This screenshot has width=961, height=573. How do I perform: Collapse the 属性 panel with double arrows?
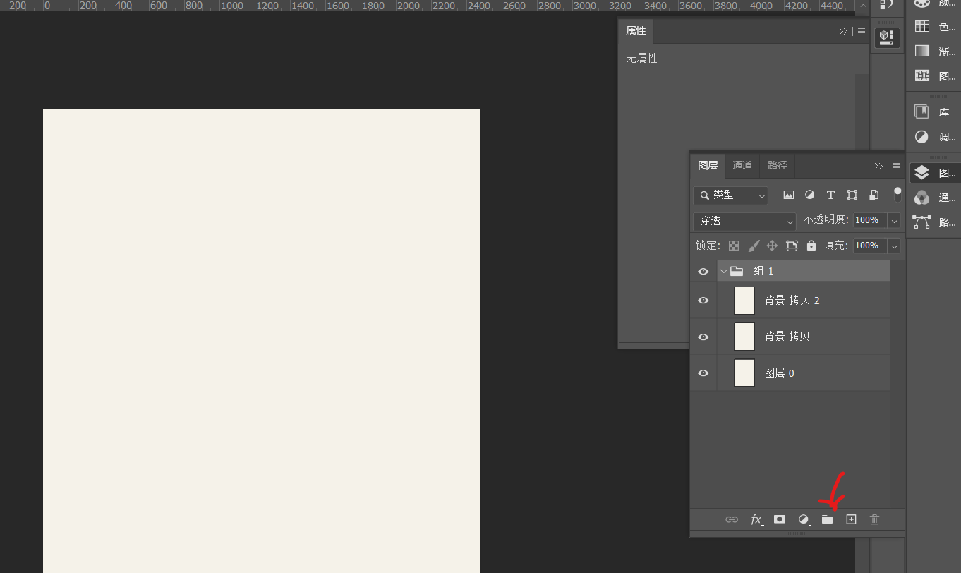tap(843, 31)
